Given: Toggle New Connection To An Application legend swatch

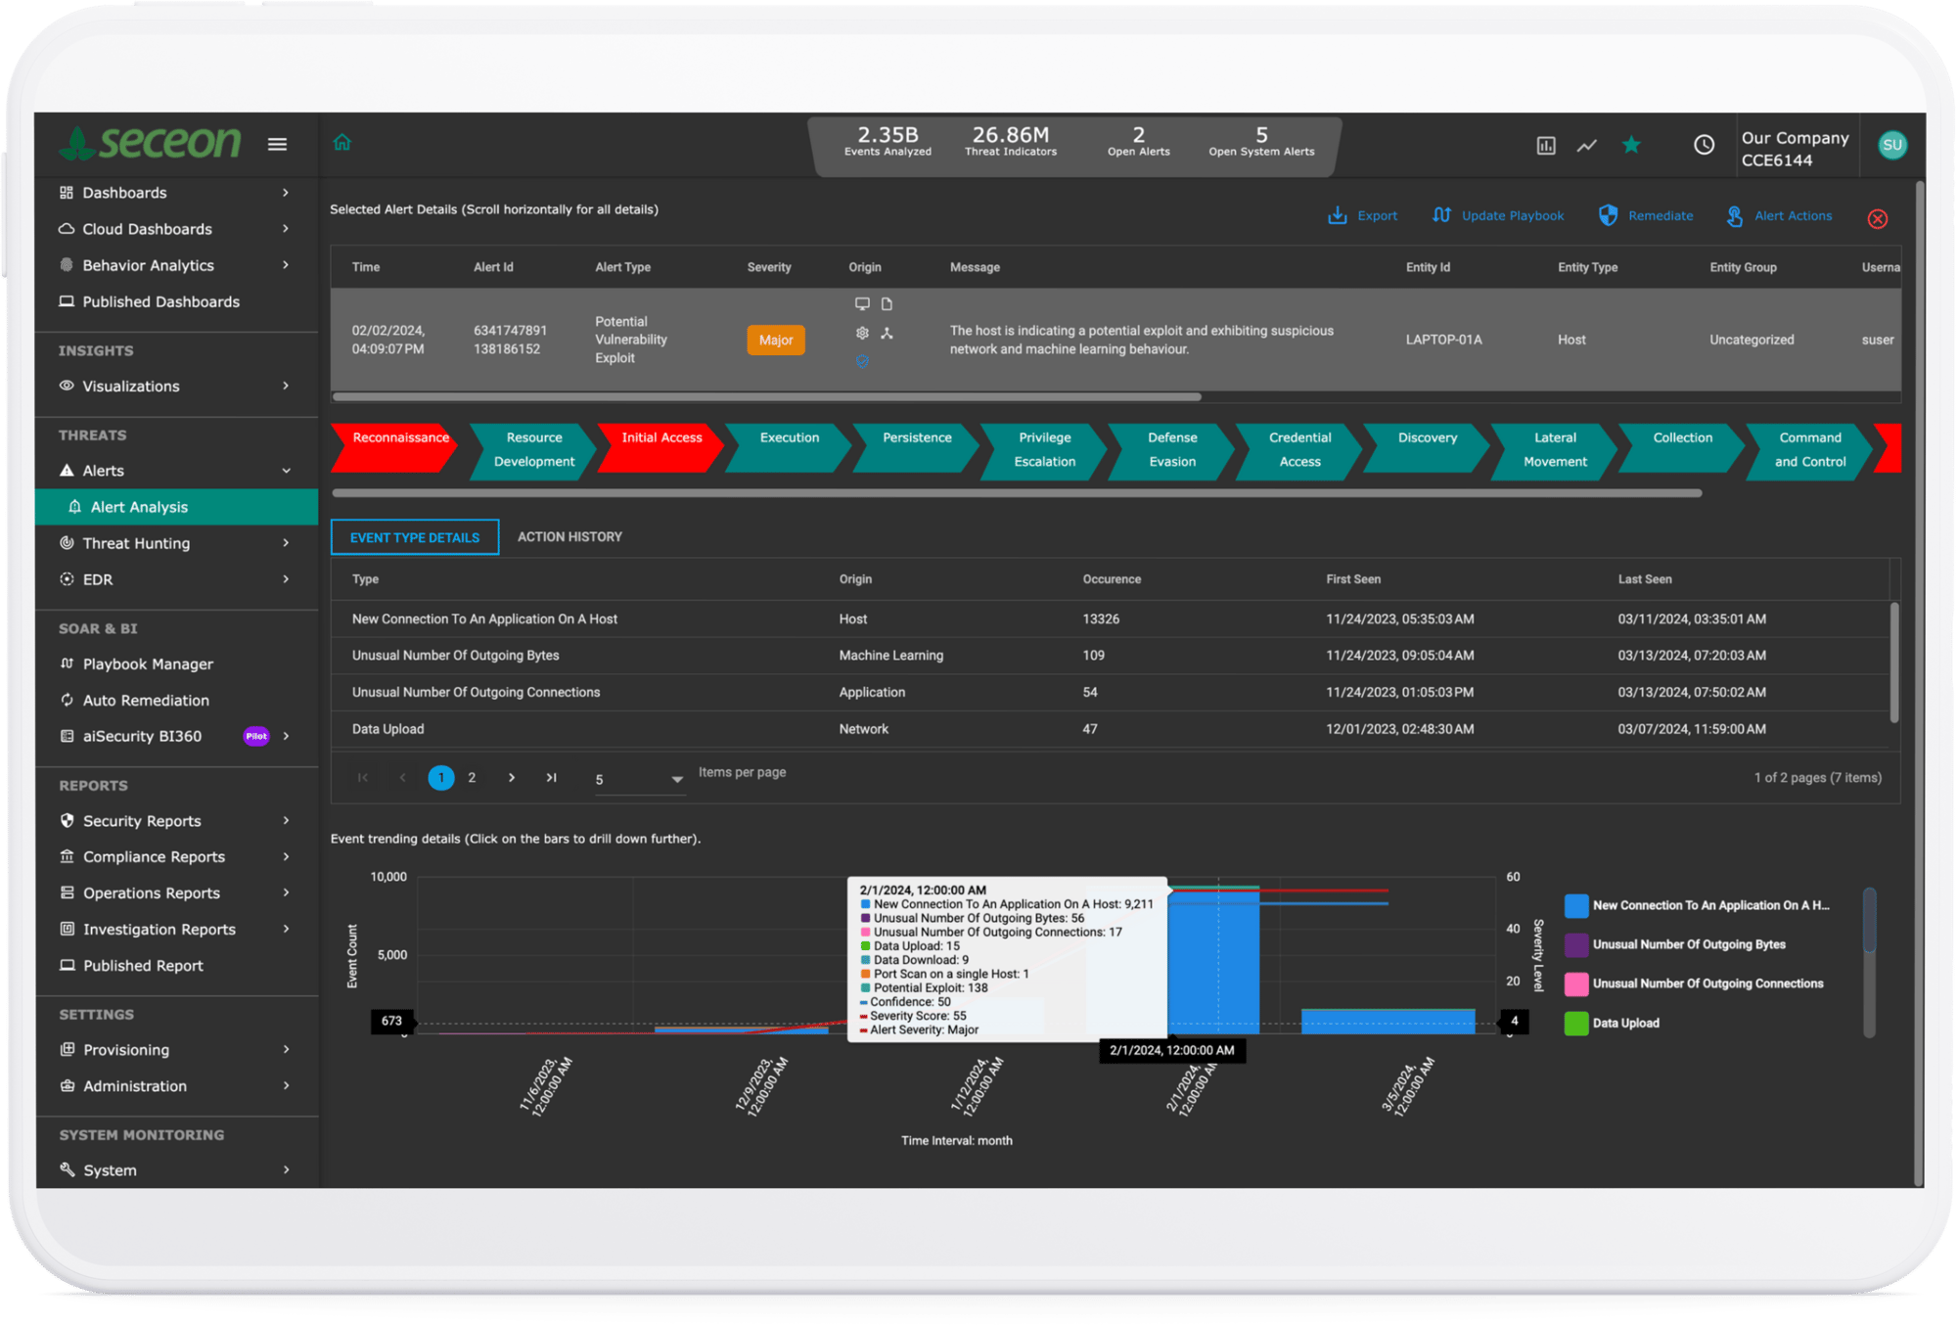Looking at the screenshot, I should [x=1575, y=905].
